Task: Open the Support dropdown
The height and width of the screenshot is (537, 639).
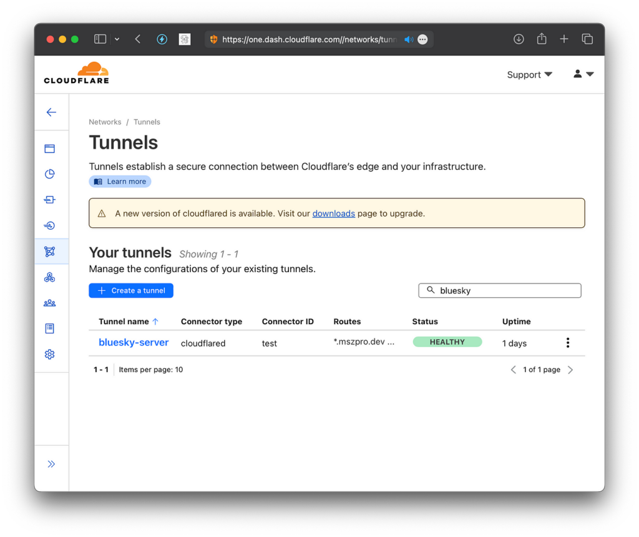Action: 529,74
